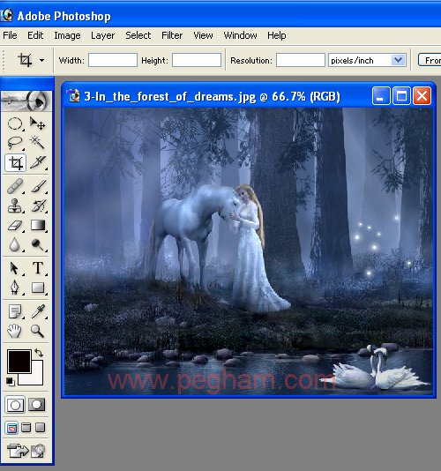Viewport: 441px width, 471px height.
Task: Click the Front Image button
Action: (x=430, y=60)
